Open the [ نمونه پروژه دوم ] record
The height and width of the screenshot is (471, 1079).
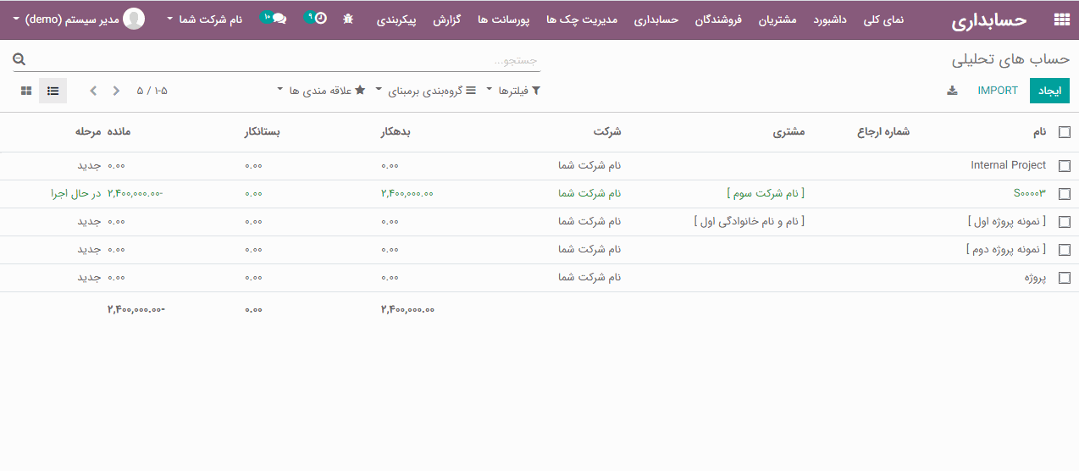1006,250
